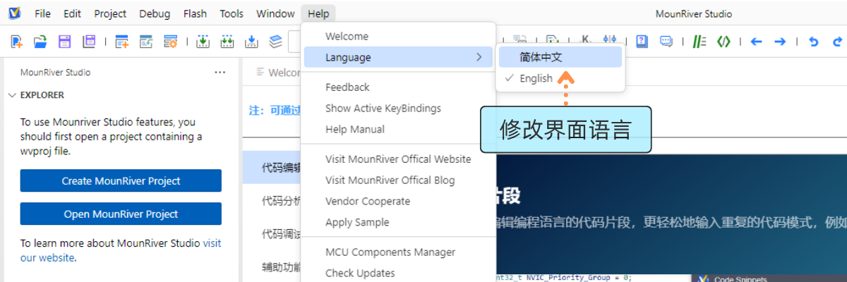Collapse the EXPLORER section
Screen dimensions: 847x282
[11, 95]
